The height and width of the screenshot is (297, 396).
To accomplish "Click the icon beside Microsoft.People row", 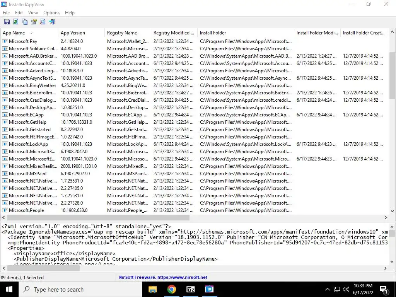I will (x=5, y=210).
